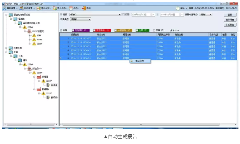240x144 pixels.
Task: Select the red factory icon of 新间隔1
Action: coord(39,89)
